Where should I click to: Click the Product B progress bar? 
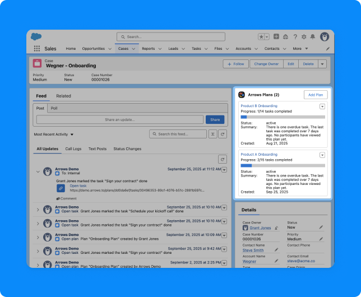click(283, 117)
